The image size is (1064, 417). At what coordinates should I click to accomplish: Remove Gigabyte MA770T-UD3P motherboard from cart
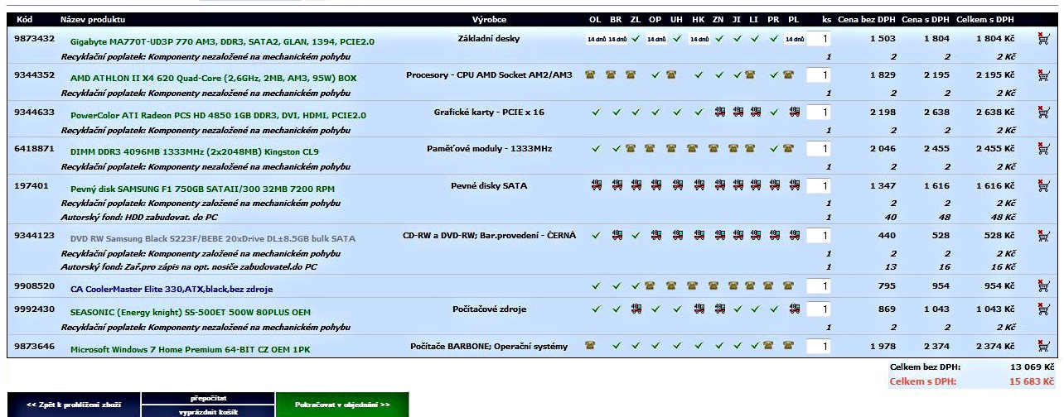1043,38
